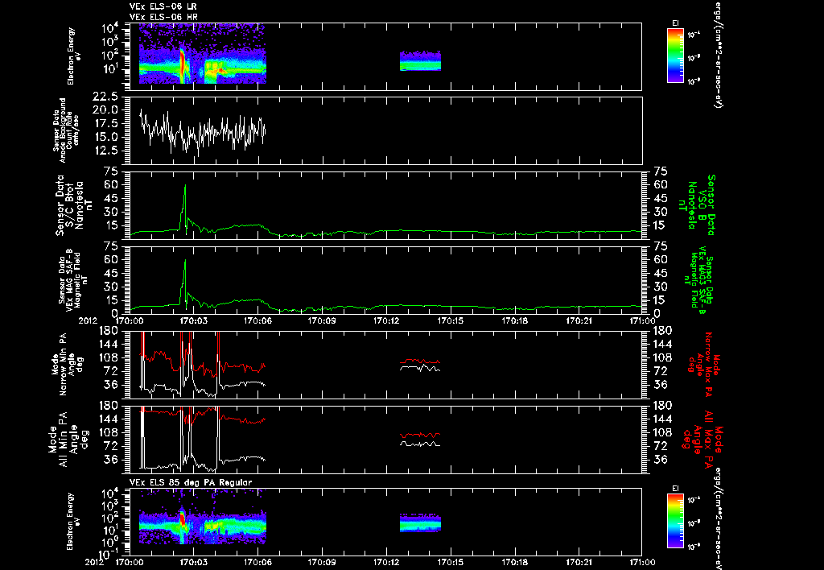Select the green "VSO B Nanotesla" axis label

pos(697,205)
